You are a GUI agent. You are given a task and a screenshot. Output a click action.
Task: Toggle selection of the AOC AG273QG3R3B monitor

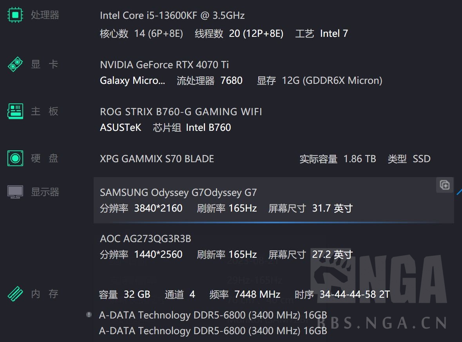pyautogui.click(x=145, y=238)
